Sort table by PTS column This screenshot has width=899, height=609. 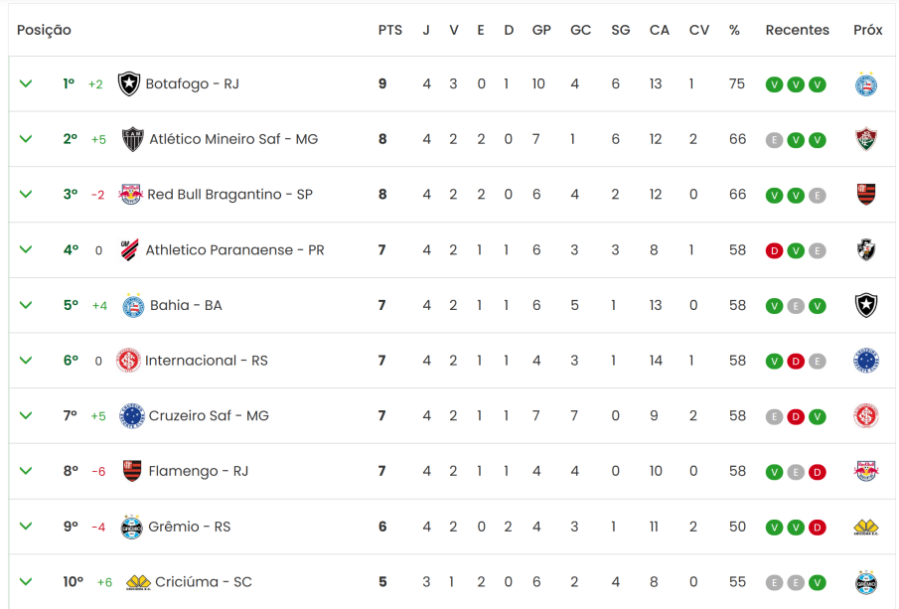[x=390, y=30]
